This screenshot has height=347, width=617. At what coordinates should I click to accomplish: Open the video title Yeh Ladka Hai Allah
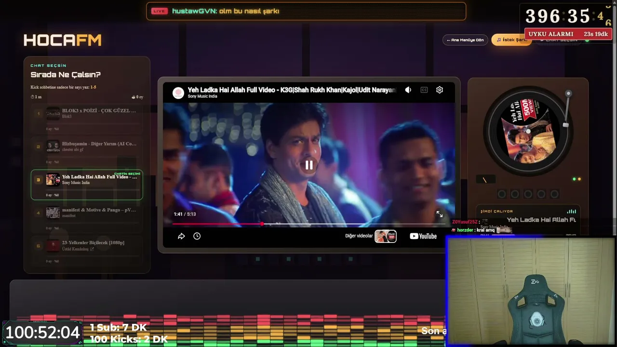coord(292,90)
